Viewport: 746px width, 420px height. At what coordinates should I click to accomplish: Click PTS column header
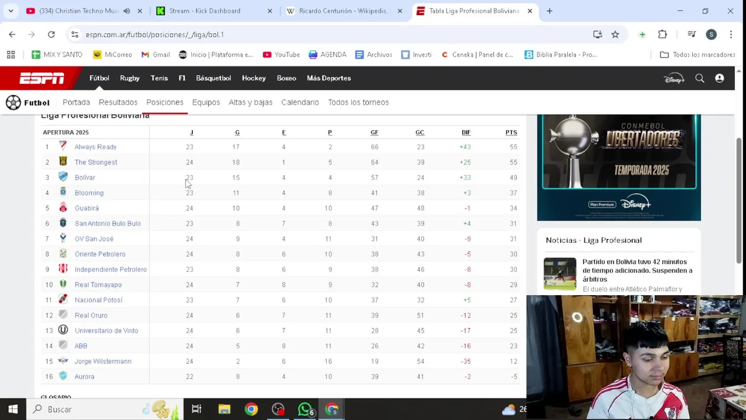(511, 132)
